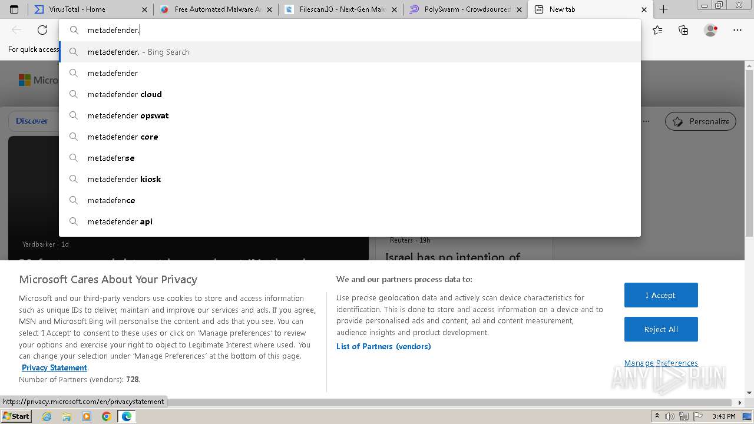Switch to Free Automated Malware Analysis tab

216,9
